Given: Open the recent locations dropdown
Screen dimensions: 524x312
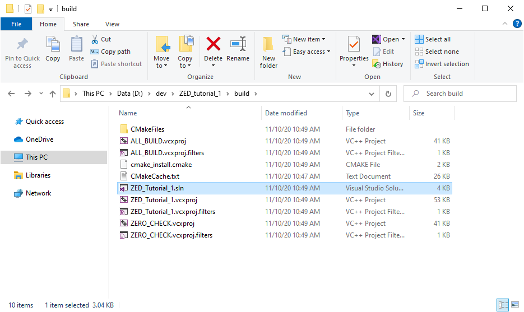Looking at the screenshot, I should click(x=41, y=94).
